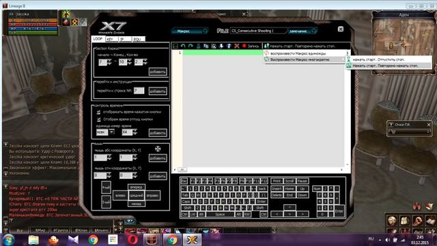
Task: Move macro line down with arrow icon
Action: coord(221,46)
